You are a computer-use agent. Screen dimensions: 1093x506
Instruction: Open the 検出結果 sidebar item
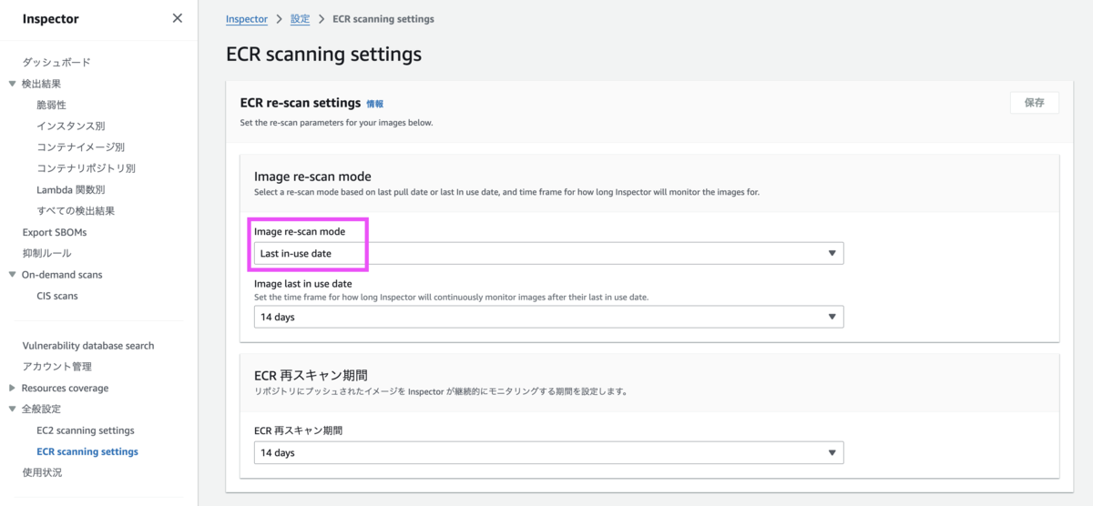42,84
